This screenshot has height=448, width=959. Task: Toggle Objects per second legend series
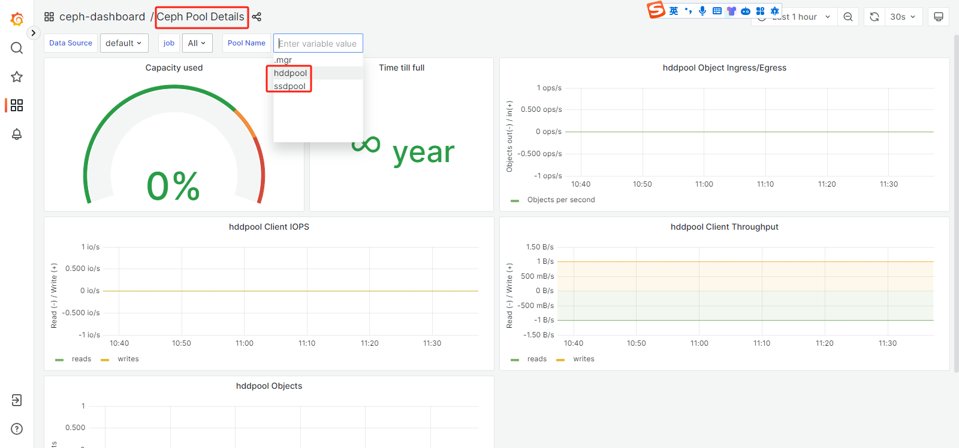(561, 200)
